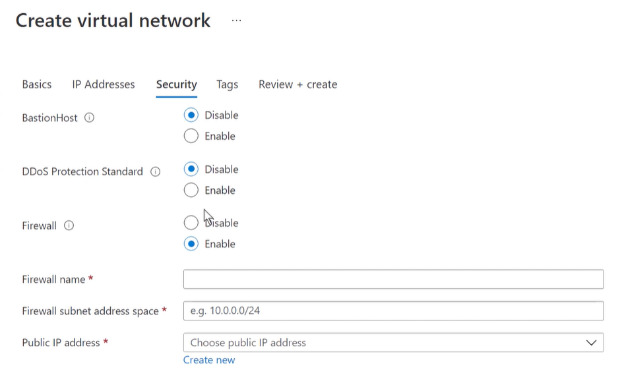Click the Create new public IP link
The width and height of the screenshot is (622, 391).
pos(209,360)
